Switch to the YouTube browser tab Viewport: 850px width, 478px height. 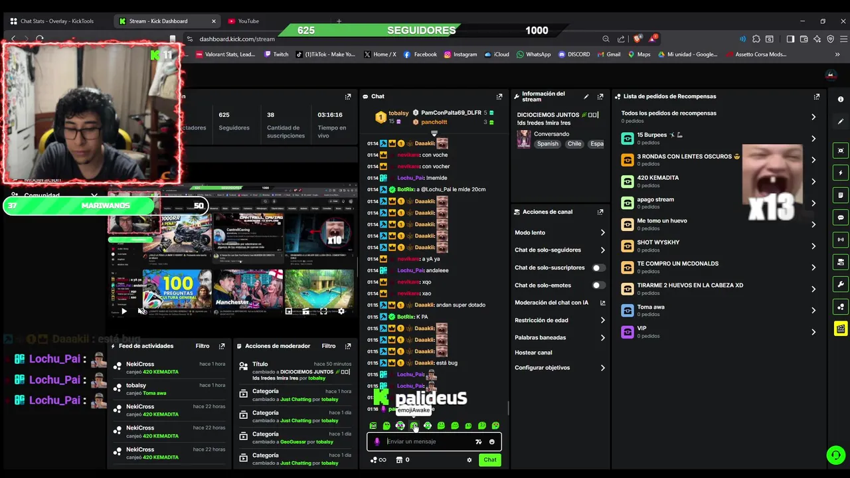(248, 21)
